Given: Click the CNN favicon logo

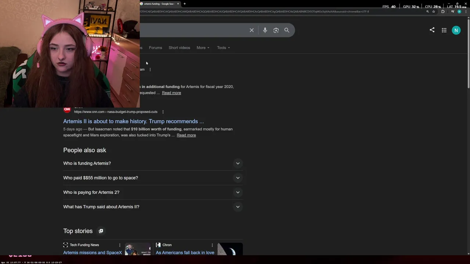Looking at the screenshot, I should point(67,109).
